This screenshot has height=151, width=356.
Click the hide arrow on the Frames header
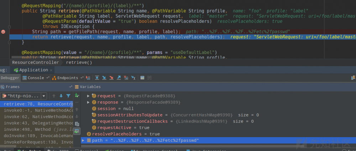point(70,87)
